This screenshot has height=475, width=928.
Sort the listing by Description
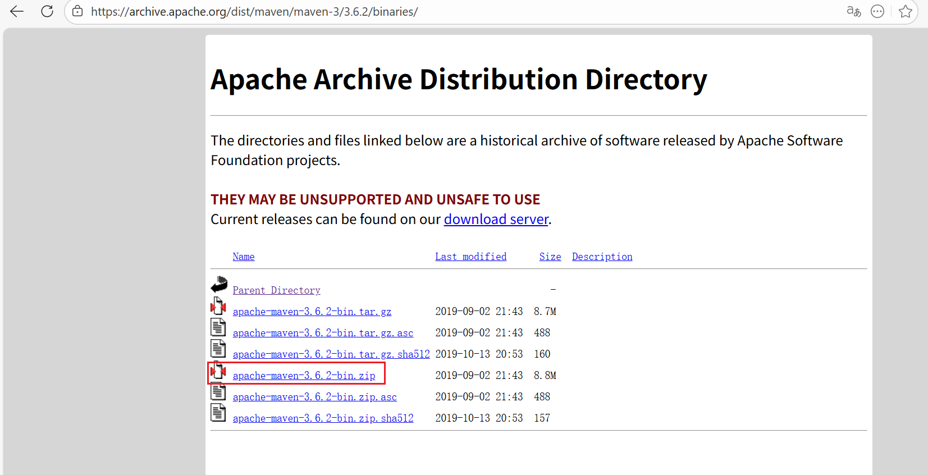[602, 257]
